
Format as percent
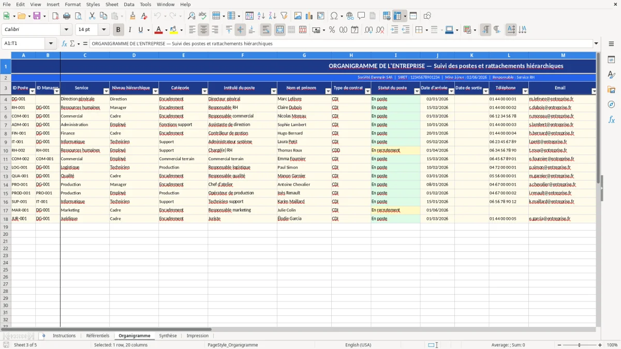point(332,30)
